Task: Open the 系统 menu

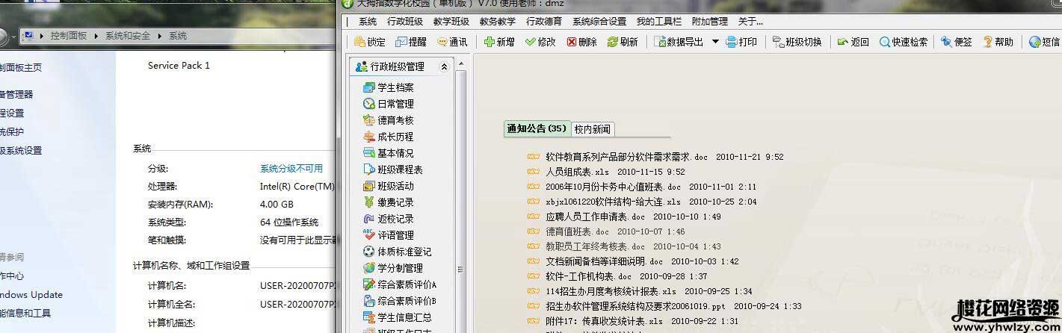Action: (368, 22)
